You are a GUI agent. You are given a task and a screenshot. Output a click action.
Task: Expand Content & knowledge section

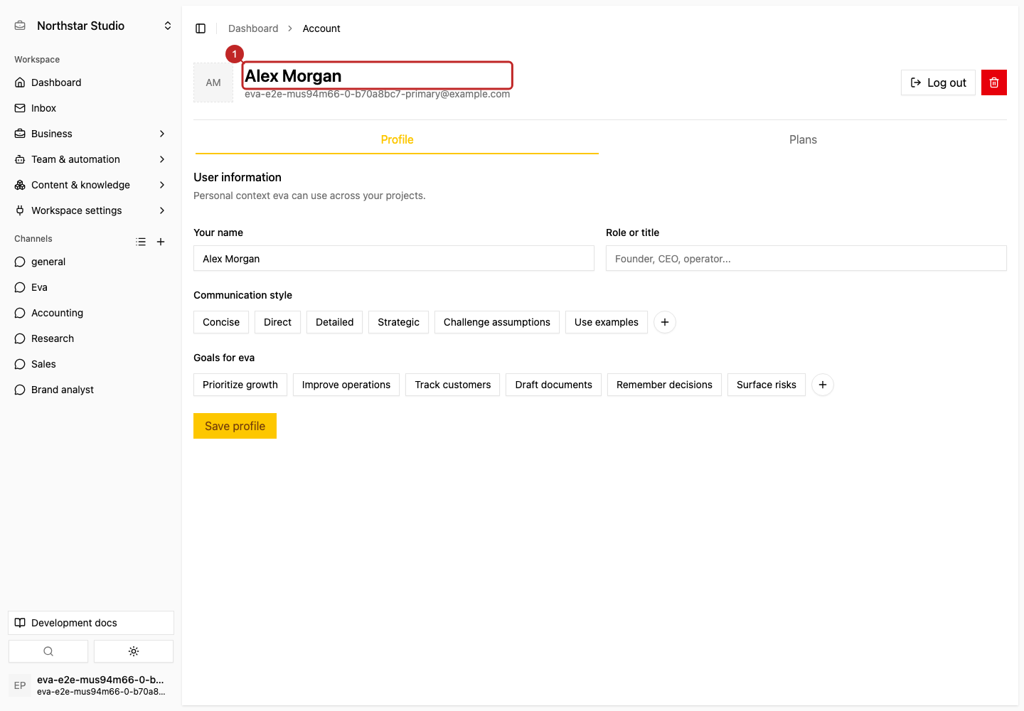coord(91,185)
